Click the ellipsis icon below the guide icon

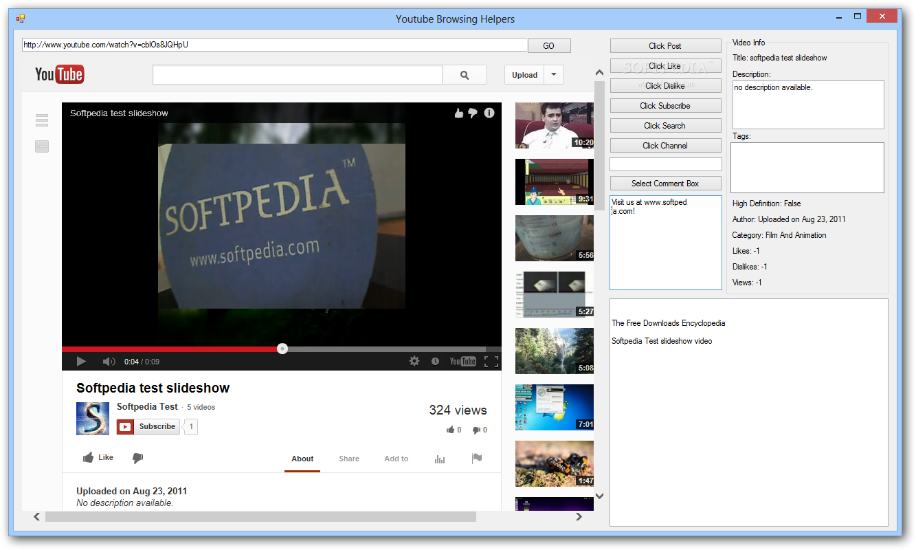(x=42, y=146)
